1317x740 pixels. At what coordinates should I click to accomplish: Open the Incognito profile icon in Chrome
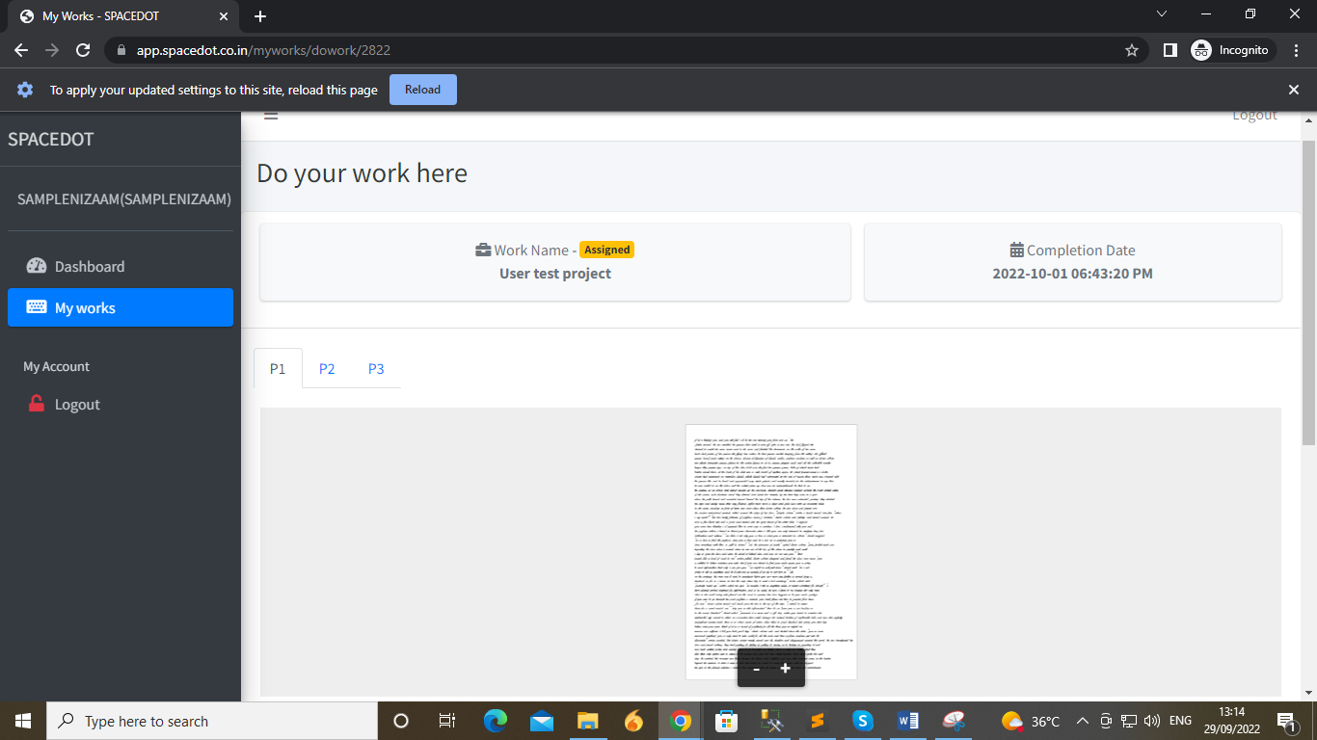(1201, 49)
